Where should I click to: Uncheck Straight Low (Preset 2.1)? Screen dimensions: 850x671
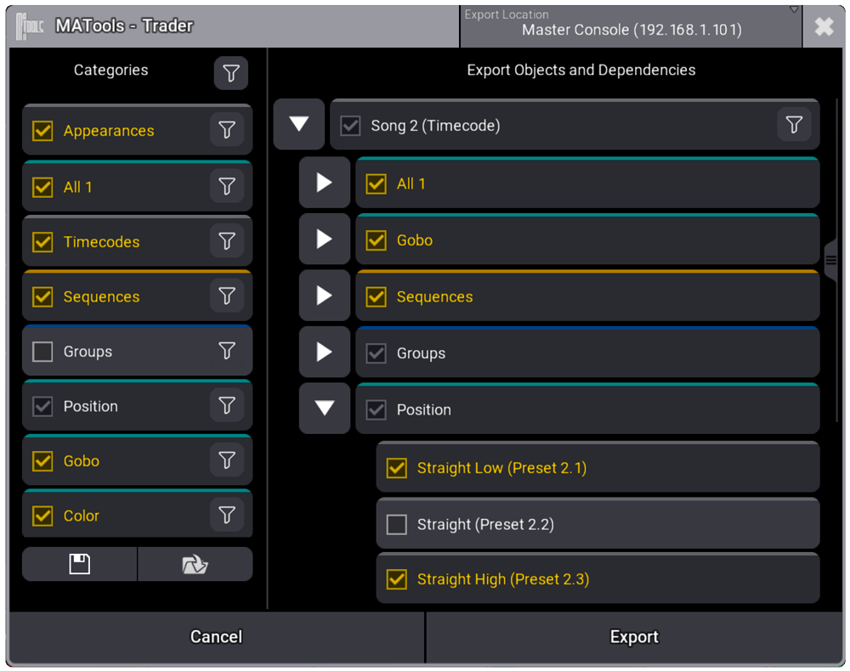click(x=397, y=468)
